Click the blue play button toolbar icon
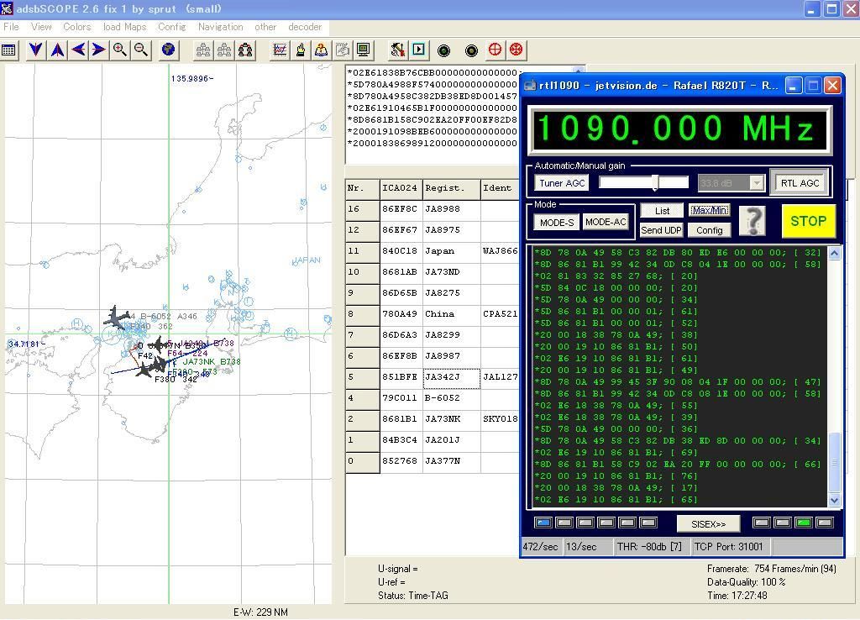This screenshot has width=860, height=620. [418, 50]
